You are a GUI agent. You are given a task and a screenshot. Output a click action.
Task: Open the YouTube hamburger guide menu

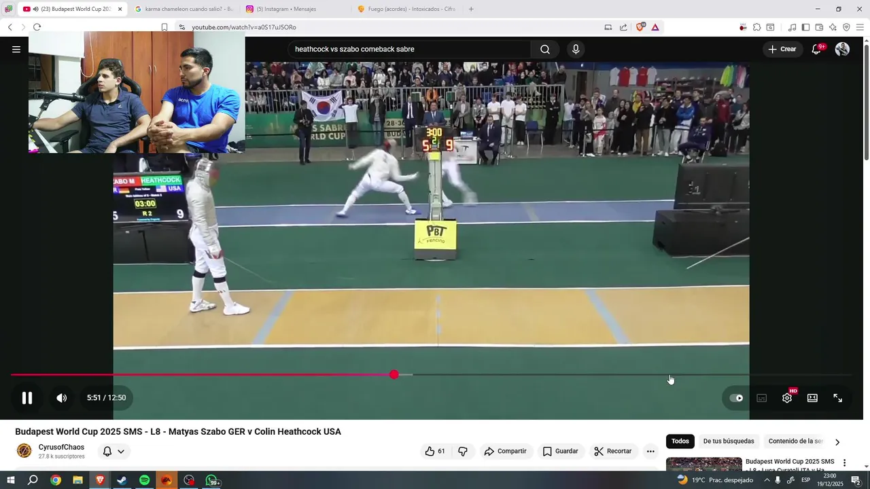click(x=16, y=49)
